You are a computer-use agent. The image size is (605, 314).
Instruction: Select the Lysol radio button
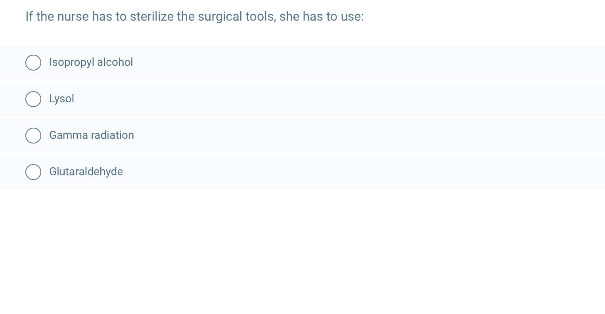(x=33, y=99)
